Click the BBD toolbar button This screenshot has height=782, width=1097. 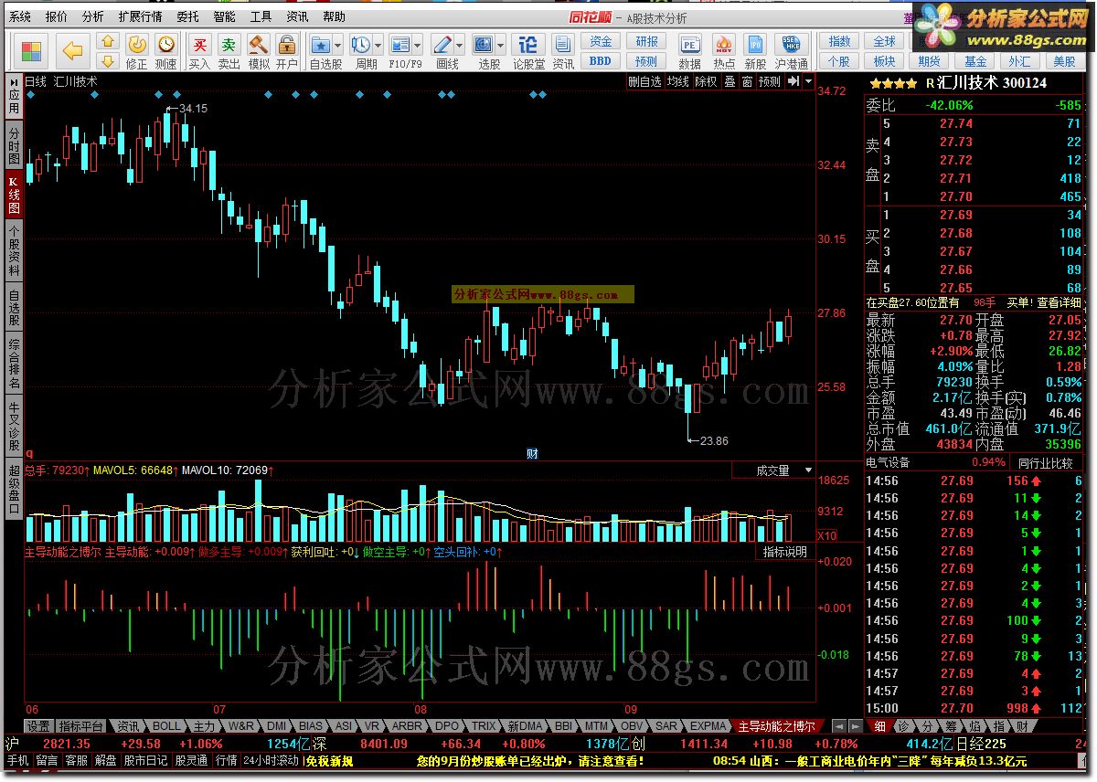601,61
